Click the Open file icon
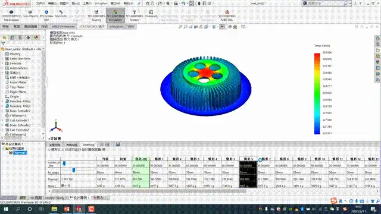Image resolution: width=381 pixels, height=214 pixels. click(x=160, y=4)
